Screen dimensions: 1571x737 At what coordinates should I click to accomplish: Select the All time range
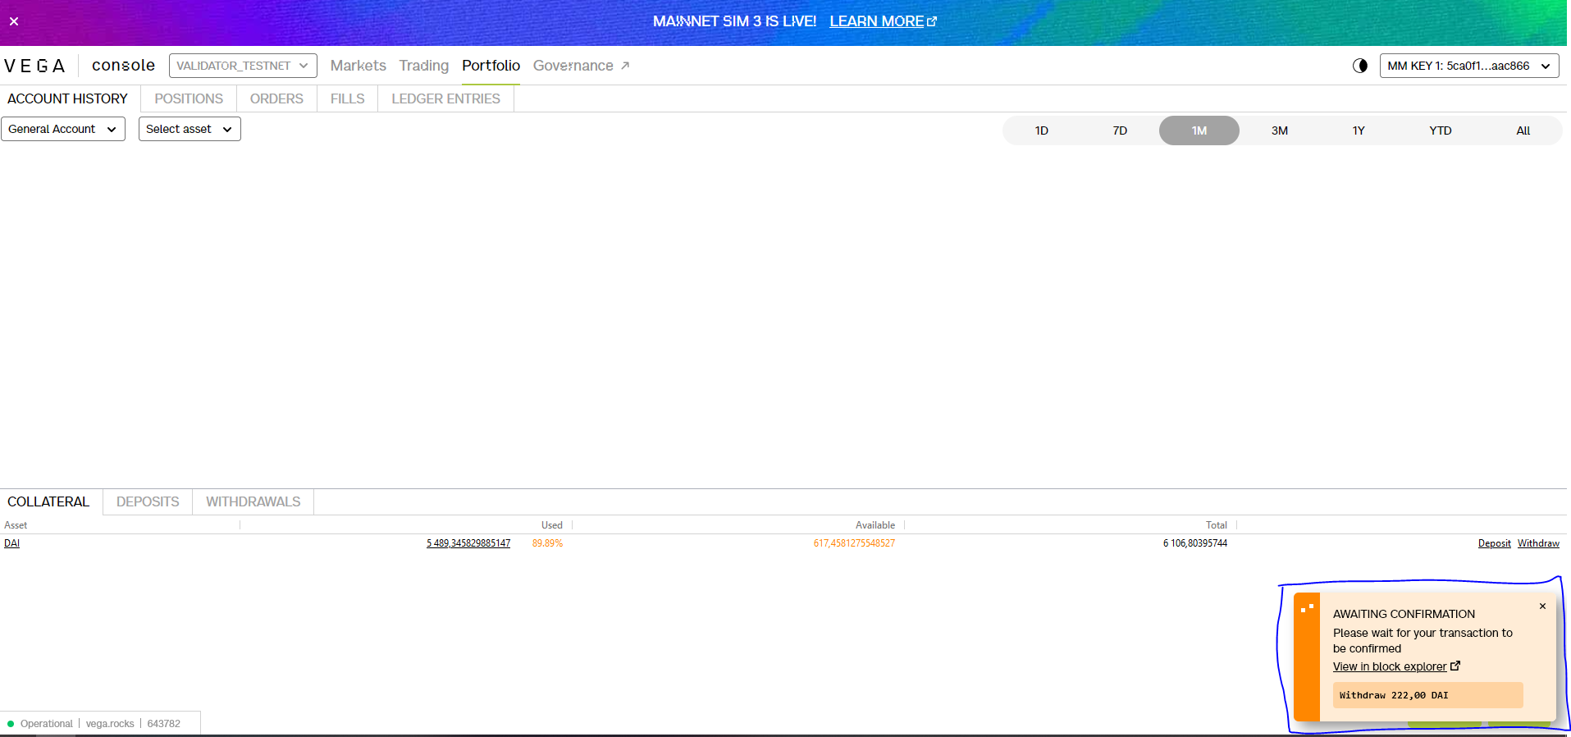[1523, 130]
